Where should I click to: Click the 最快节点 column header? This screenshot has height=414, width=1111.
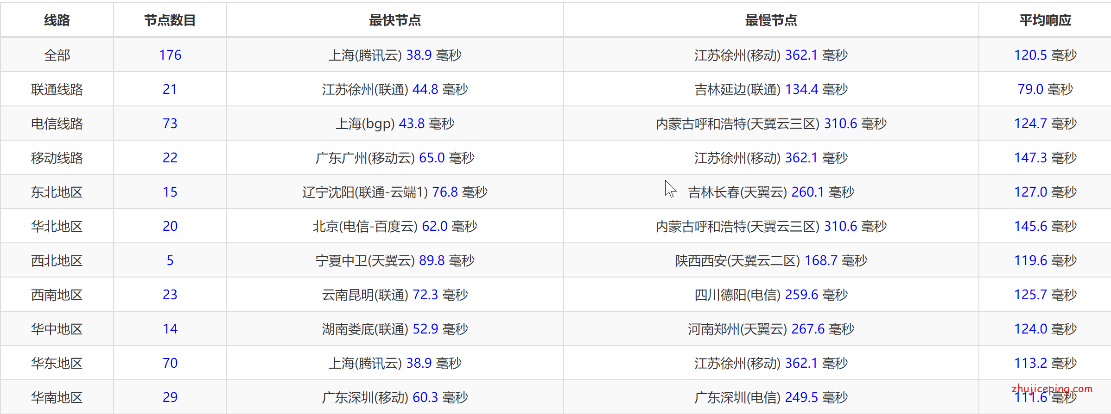pos(395,20)
